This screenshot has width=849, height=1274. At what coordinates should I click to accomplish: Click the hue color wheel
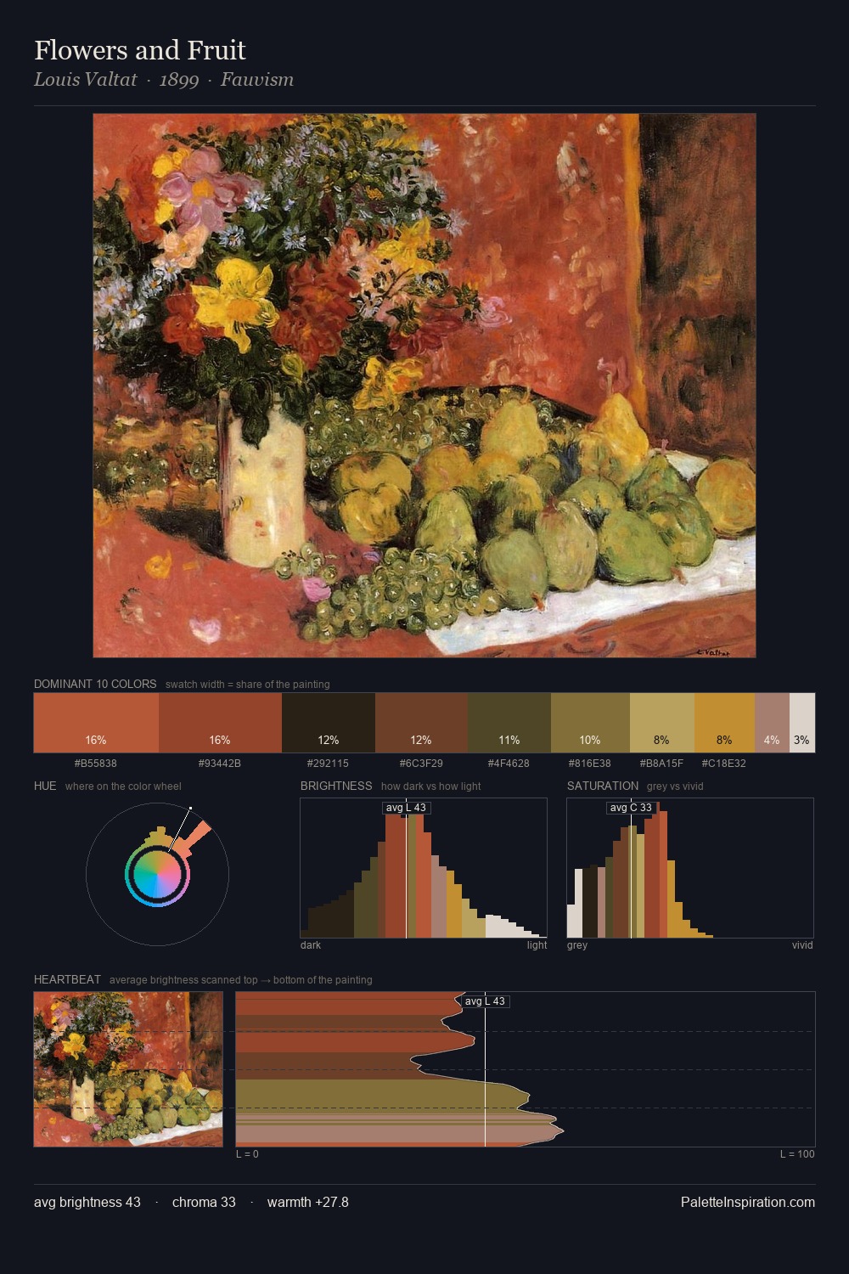157,873
